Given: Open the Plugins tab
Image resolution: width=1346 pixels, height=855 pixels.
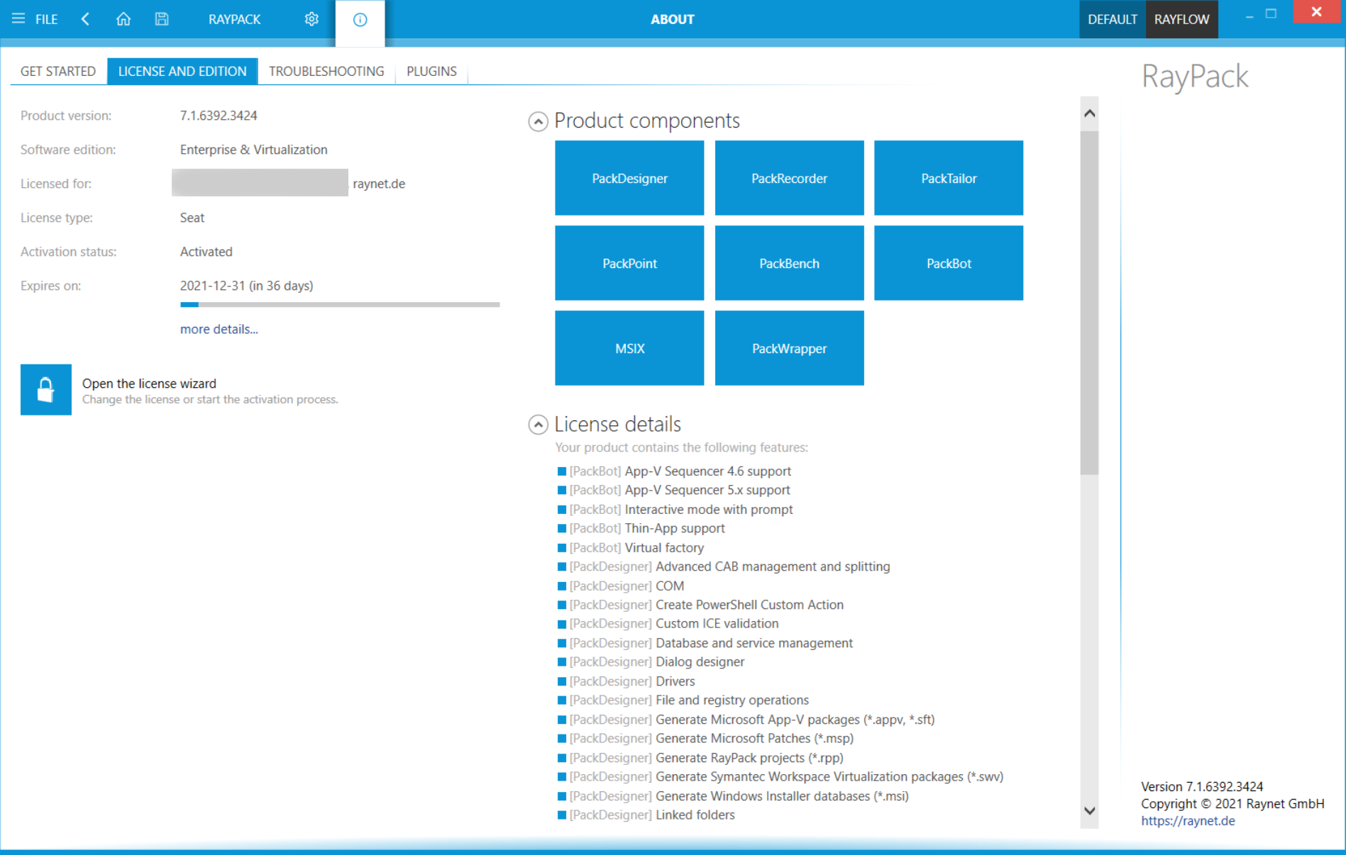Looking at the screenshot, I should (431, 72).
